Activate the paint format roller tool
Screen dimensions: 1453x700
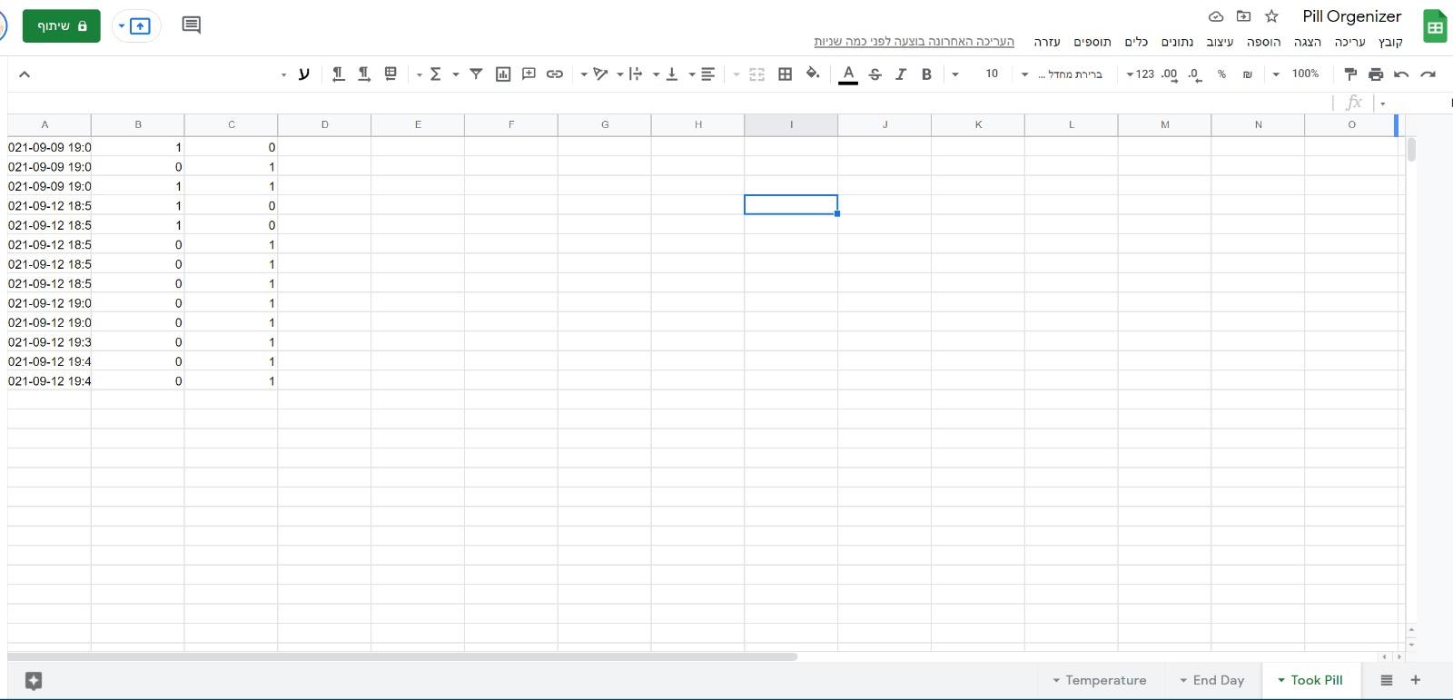click(x=1350, y=74)
